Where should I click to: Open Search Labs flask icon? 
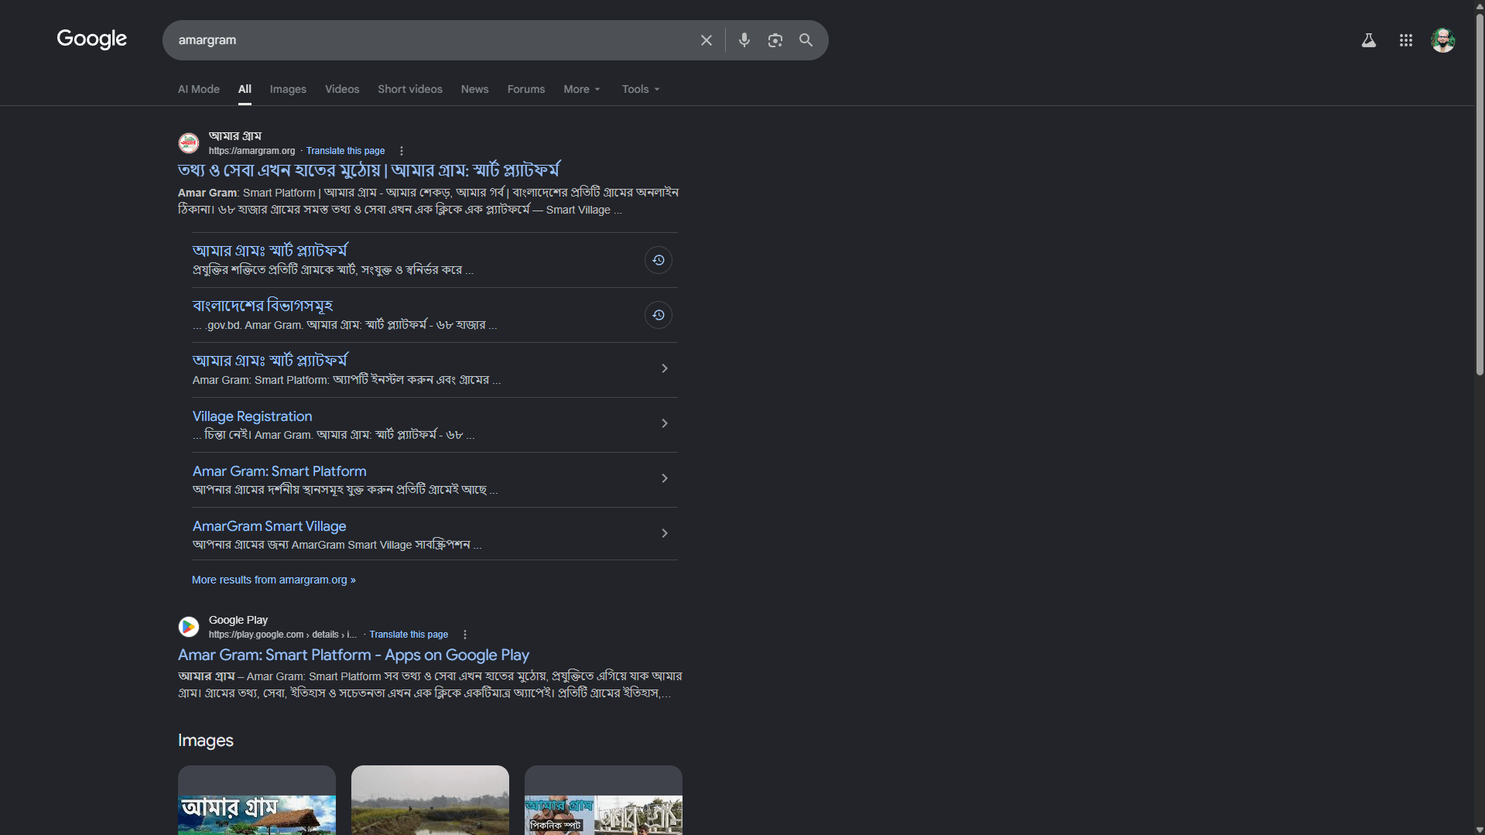pos(1368,40)
